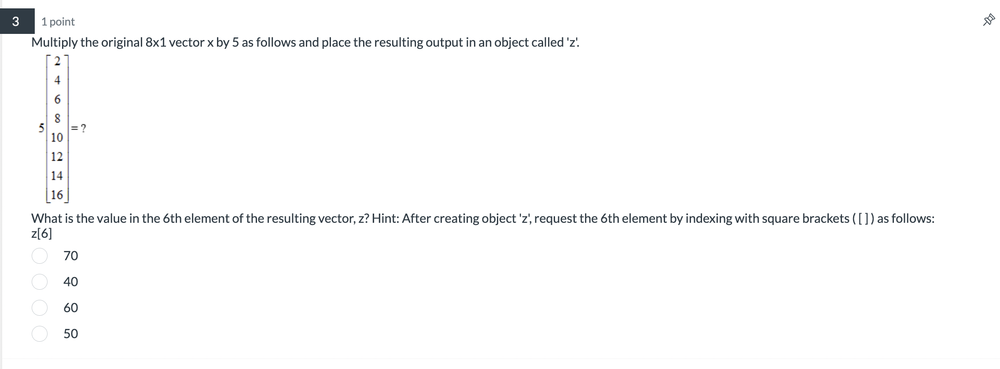Click the question number 3 badge
Image resolution: width=1000 pixels, height=369 pixels.
point(17,21)
